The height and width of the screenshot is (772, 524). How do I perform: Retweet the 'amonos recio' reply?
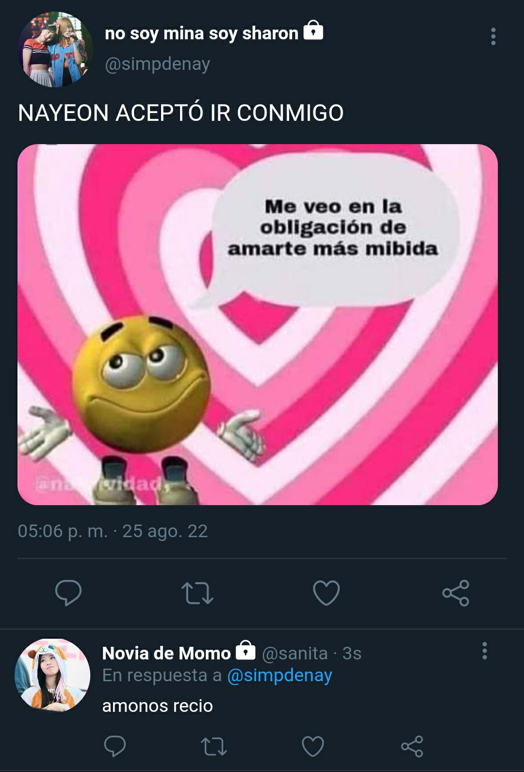214,746
